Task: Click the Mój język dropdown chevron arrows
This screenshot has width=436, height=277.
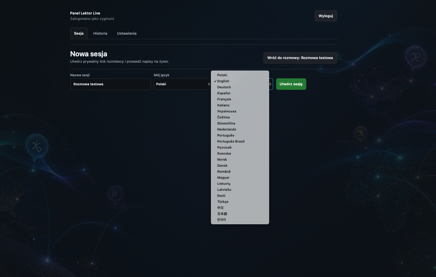Action: pos(209,84)
